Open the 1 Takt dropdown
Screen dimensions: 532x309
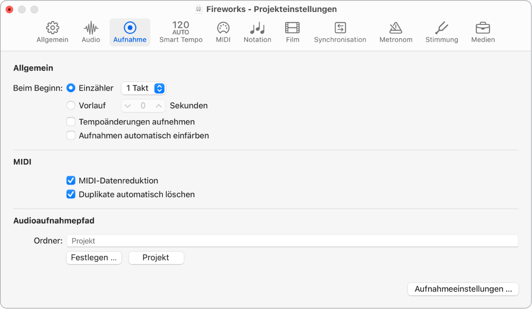click(x=143, y=88)
